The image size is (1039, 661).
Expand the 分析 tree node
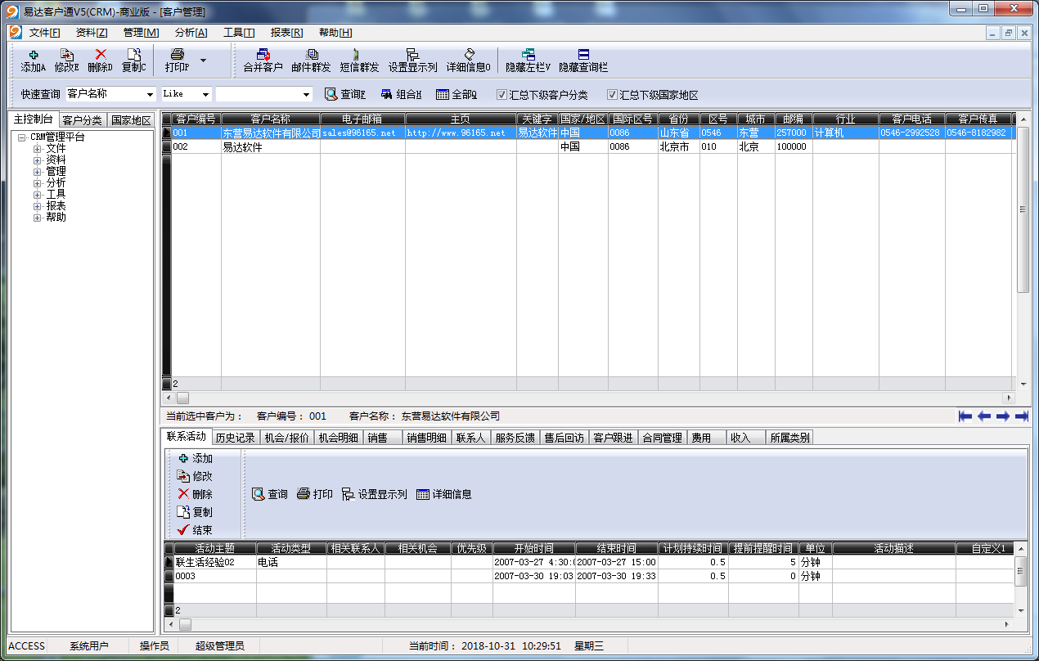[37, 183]
